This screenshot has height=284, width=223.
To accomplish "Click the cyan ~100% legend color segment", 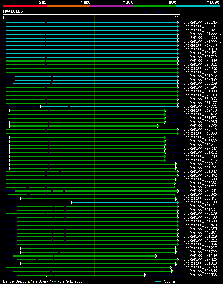I will (198, 6).
